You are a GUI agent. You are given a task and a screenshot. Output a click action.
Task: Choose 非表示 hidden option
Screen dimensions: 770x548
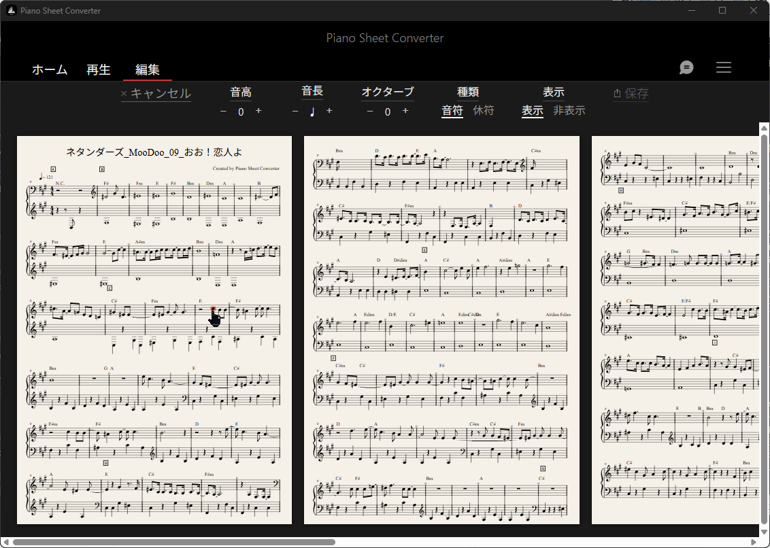coord(569,110)
